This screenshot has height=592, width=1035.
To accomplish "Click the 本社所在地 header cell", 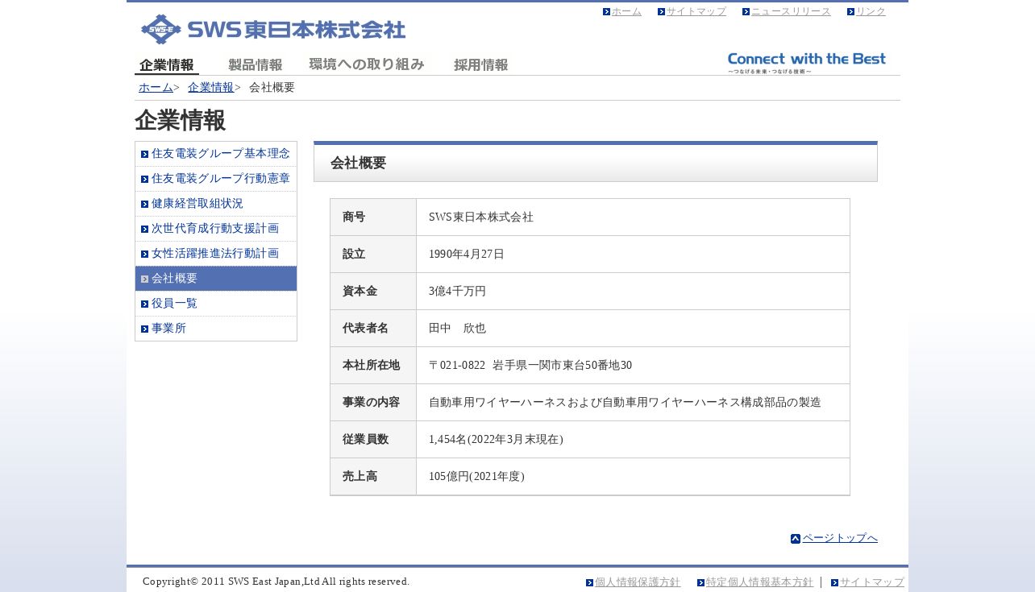I will coord(373,365).
